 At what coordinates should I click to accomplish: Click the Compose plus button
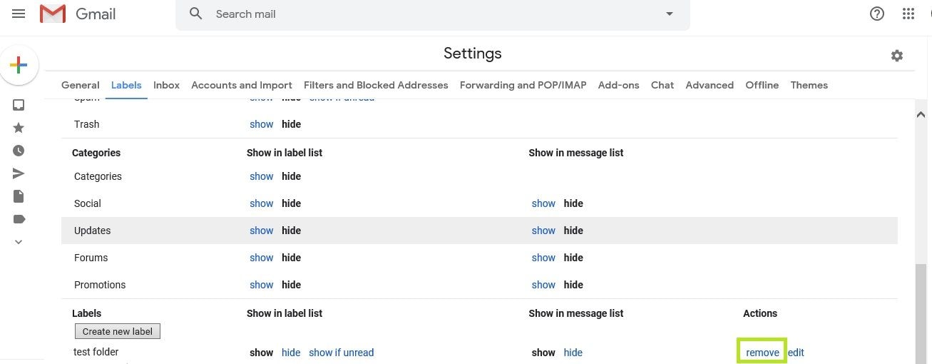coord(19,66)
